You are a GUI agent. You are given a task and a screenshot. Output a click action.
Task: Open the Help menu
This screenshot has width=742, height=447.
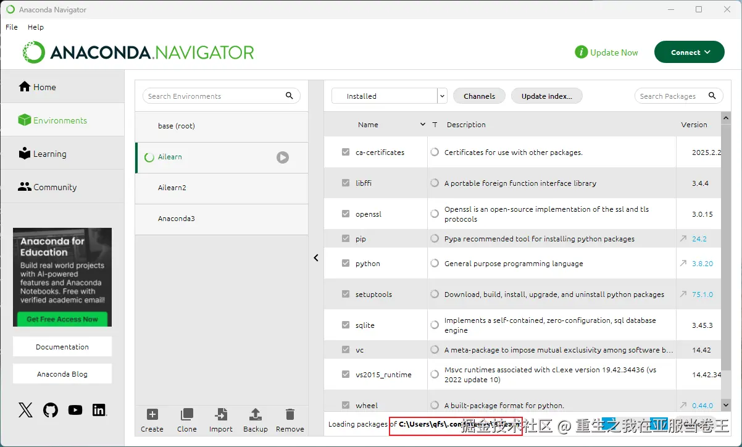pyautogui.click(x=36, y=27)
